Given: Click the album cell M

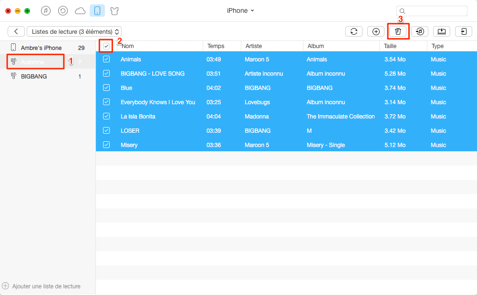Looking at the screenshot, I should (309, 131).
